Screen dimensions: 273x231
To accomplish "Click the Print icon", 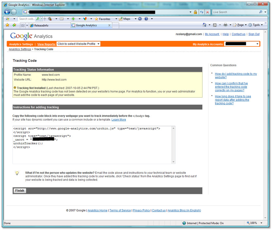I will coord(226,25).
